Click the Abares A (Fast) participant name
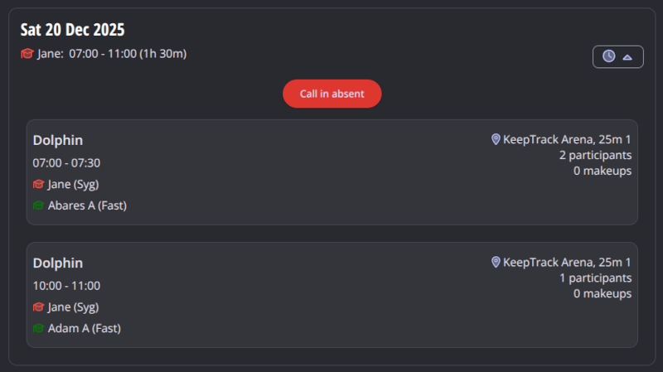Viewport: 663px width, 372px height. pos(87,205)
